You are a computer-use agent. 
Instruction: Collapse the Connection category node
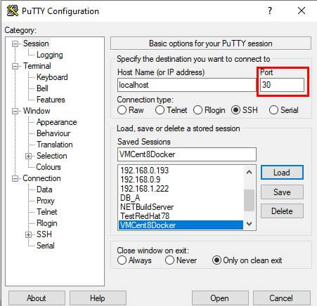15,179
